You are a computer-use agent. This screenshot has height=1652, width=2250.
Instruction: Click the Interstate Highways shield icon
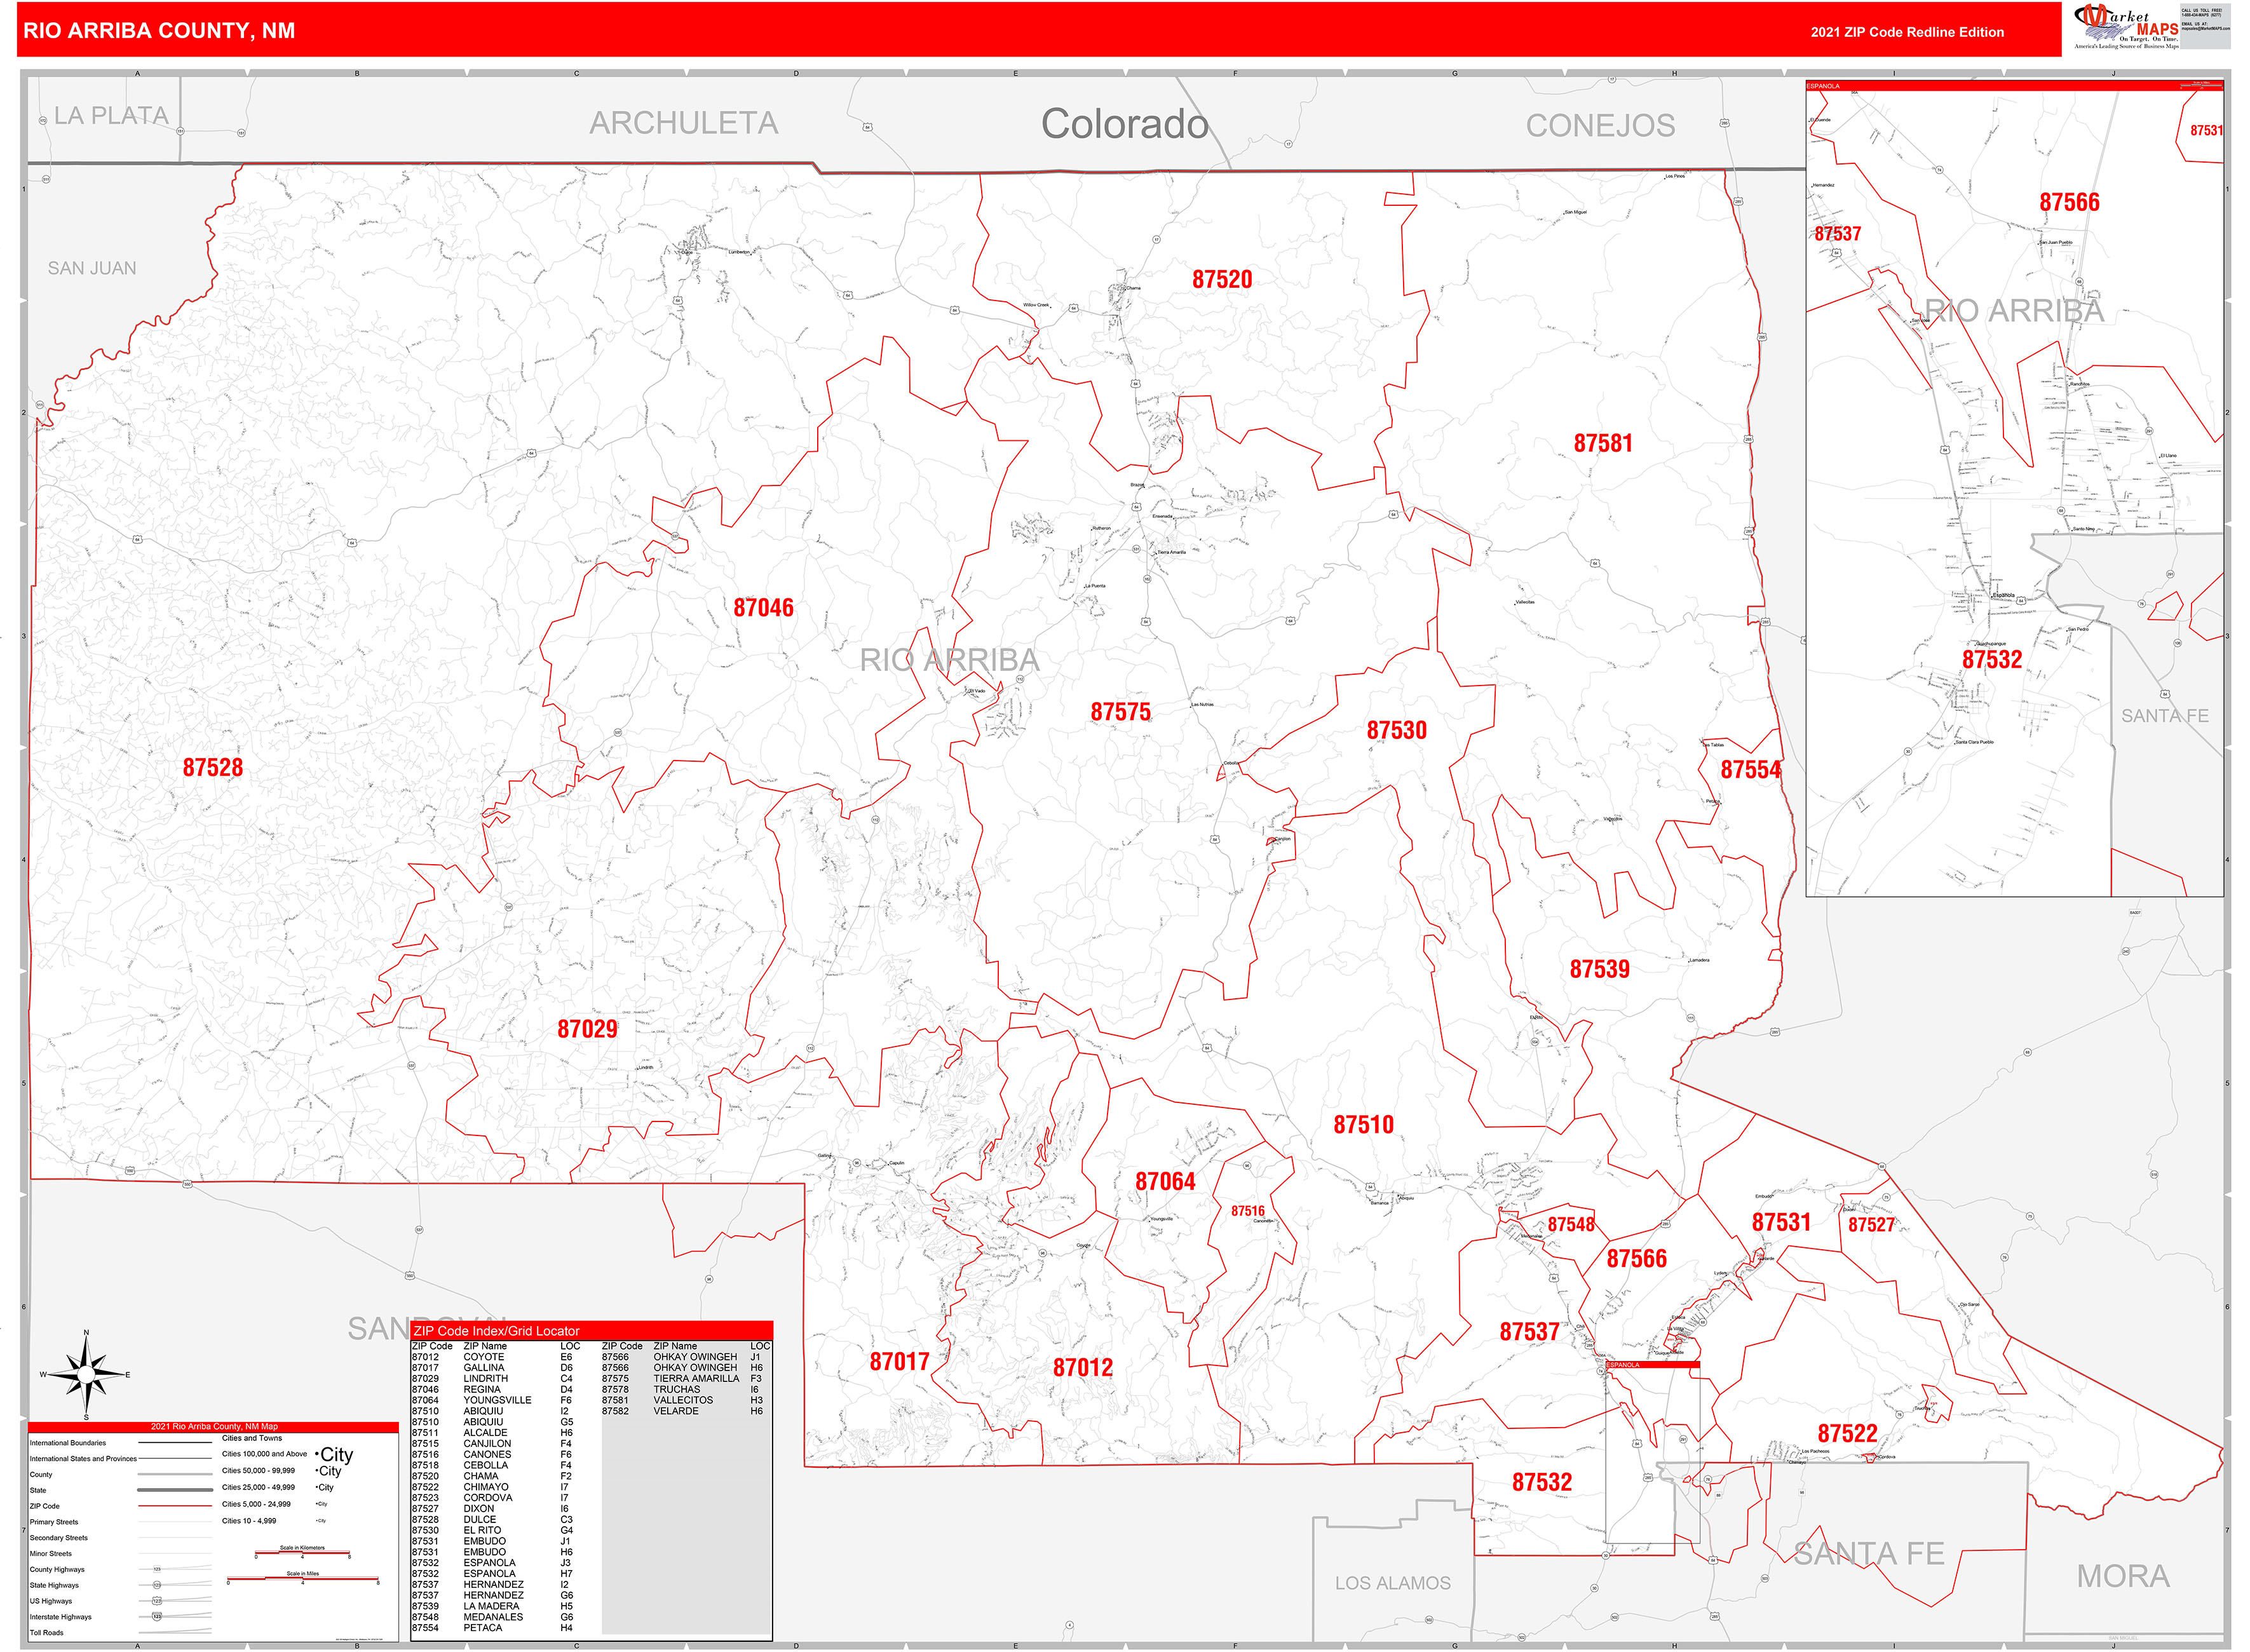157,1617
